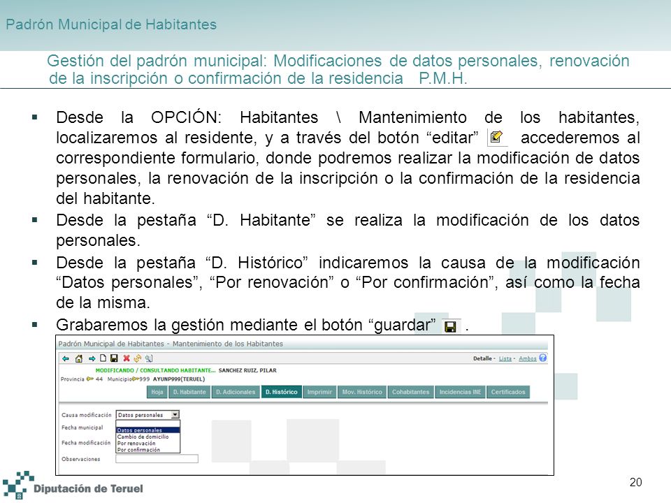Click the Municipio code "999"
The height and width of the screenshot is (503, 671).
(x=145, y=379)
